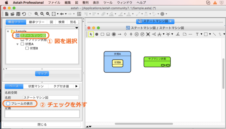Screen dimensions: 226x129
Task: Create a new project file
Action: click(x=7, y=14)
